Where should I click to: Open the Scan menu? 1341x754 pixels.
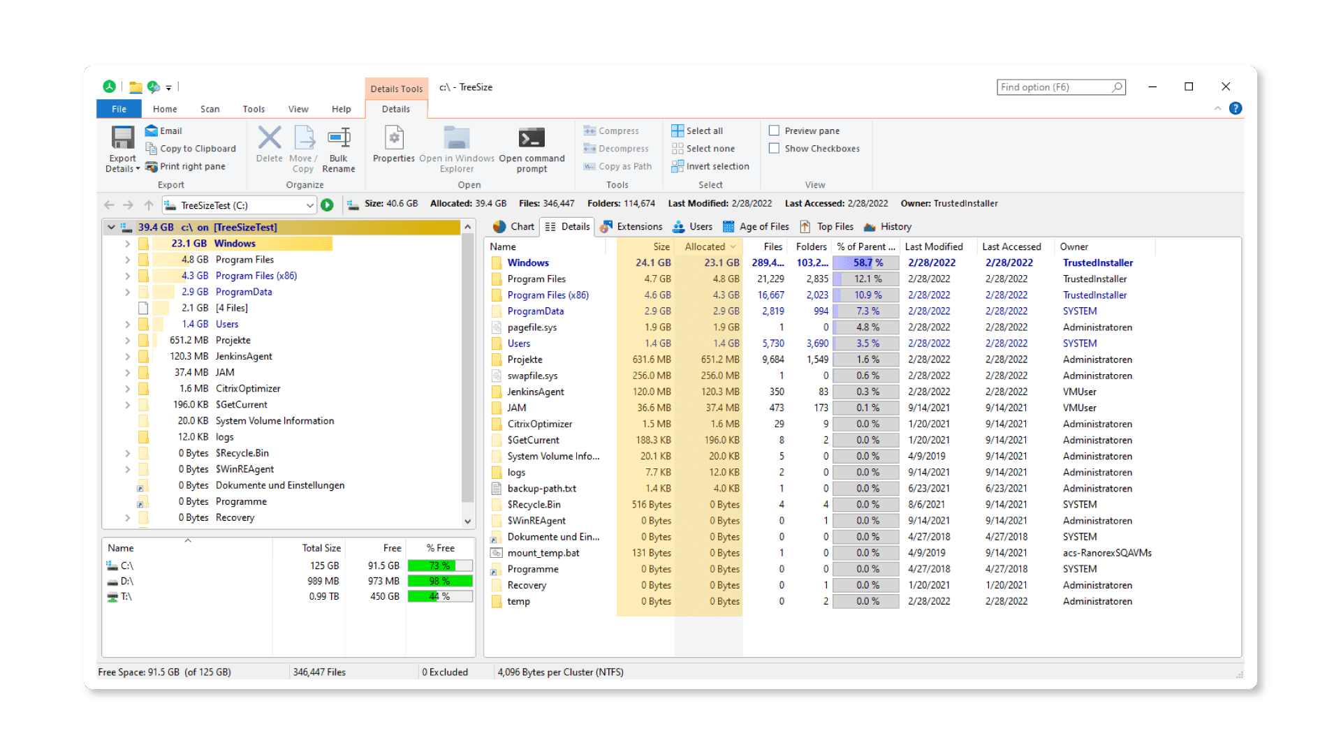(210, 109)
